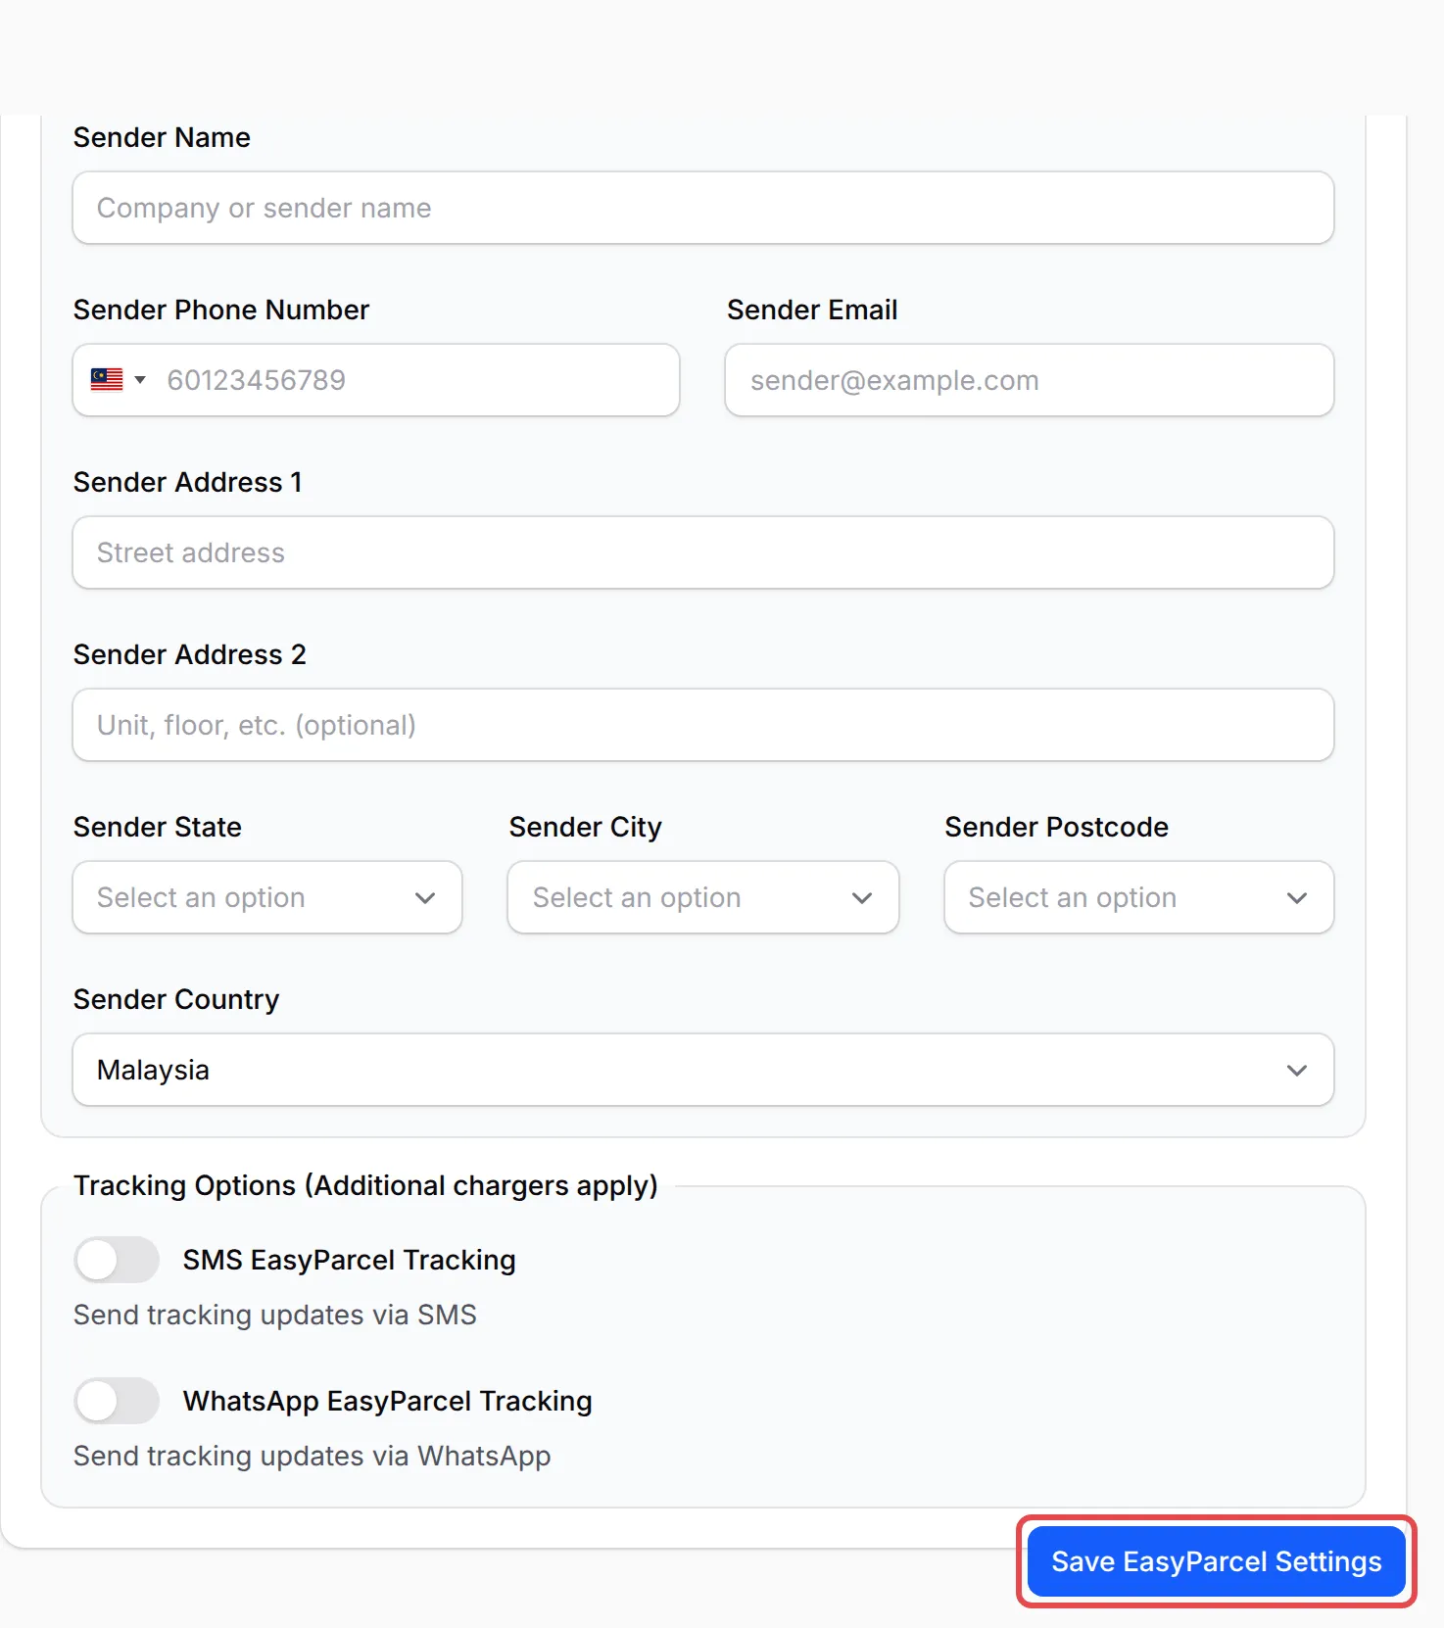Click the Sender City chevron arrow
Image resolution: width=1444 pixels, height=1628 pixels.
(862, 898)
